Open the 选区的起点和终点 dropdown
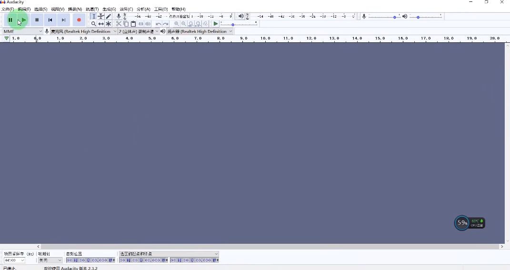Image resolution: width=510 pixels, height=270 pixels. (x=169, y=254)
